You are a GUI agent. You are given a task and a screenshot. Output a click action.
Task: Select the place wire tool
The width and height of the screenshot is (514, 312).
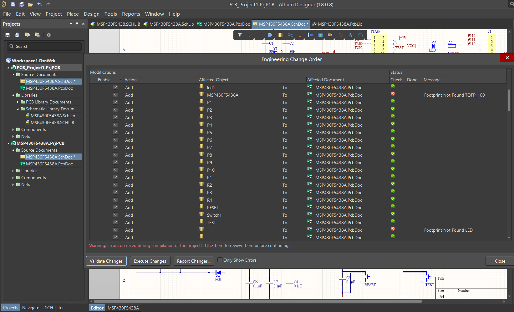[290, 35]
